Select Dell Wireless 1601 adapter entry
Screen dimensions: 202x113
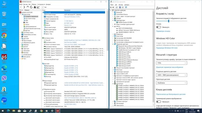(x=128, y=48)
